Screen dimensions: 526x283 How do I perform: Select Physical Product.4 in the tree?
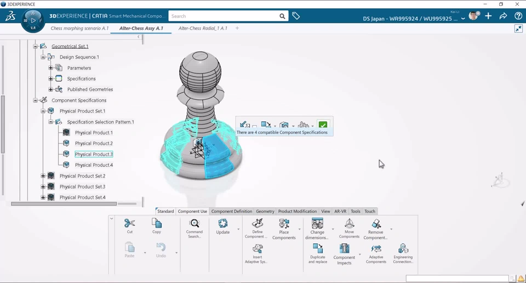pyautogui.click(x=94, y=165)
